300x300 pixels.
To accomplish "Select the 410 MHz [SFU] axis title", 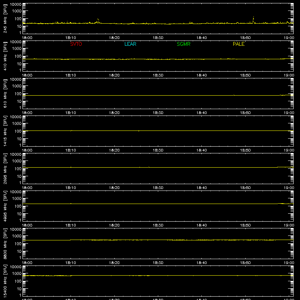I will (x=5, y=56).
